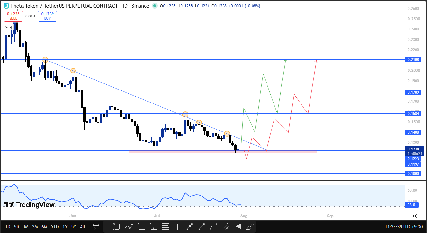Switch to the 6M date range
This screenshot has width=427, height=233.
point(44,227)
